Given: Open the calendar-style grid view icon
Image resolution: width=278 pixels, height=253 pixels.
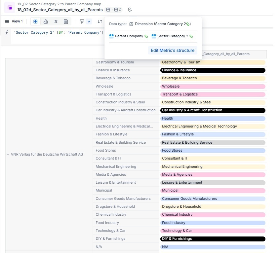Looking at the screenshot, I should pyautogui.click(x=66, y=21).
